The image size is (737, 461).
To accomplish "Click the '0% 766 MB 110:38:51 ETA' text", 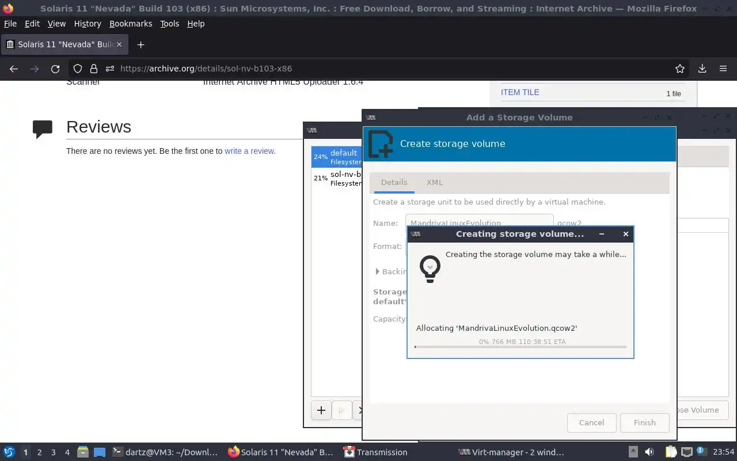I will point(522,342).
